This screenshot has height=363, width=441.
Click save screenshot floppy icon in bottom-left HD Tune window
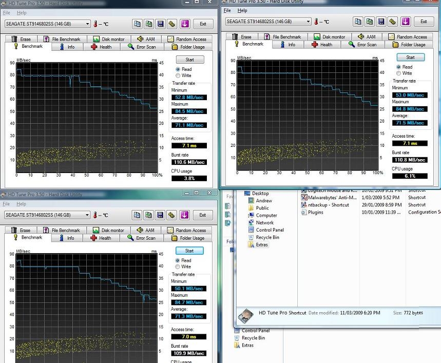tap(160, 215)
